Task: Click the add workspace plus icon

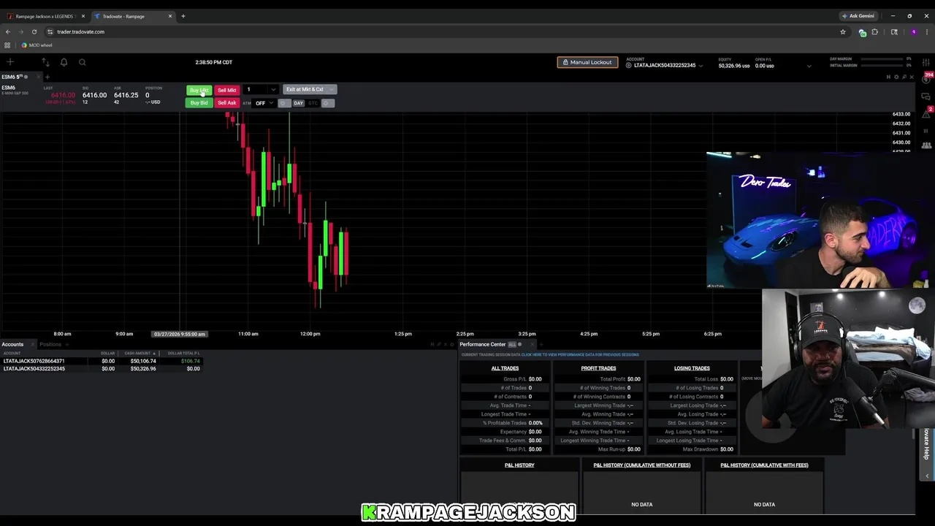Action: click(10, 62)
